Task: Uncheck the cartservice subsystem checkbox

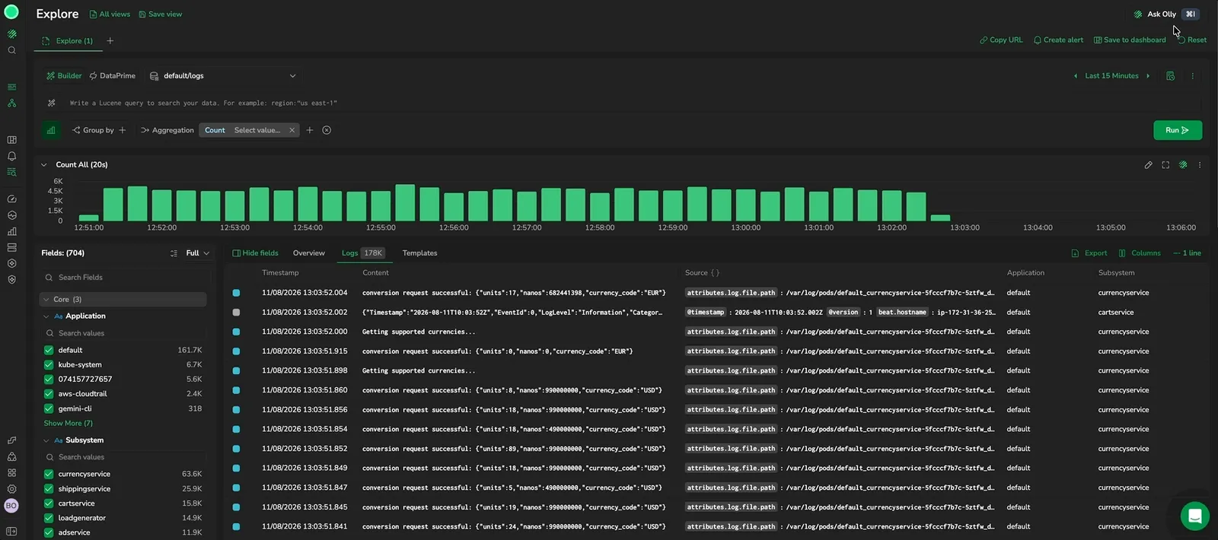Action: [49, 503]
